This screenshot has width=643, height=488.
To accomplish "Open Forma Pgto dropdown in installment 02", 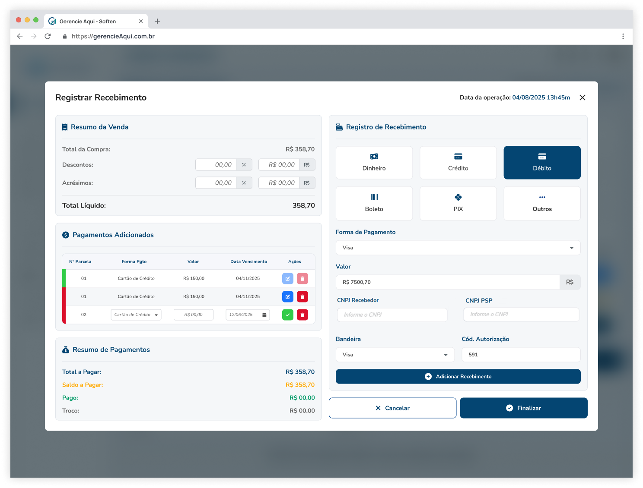I will [136, 315].
